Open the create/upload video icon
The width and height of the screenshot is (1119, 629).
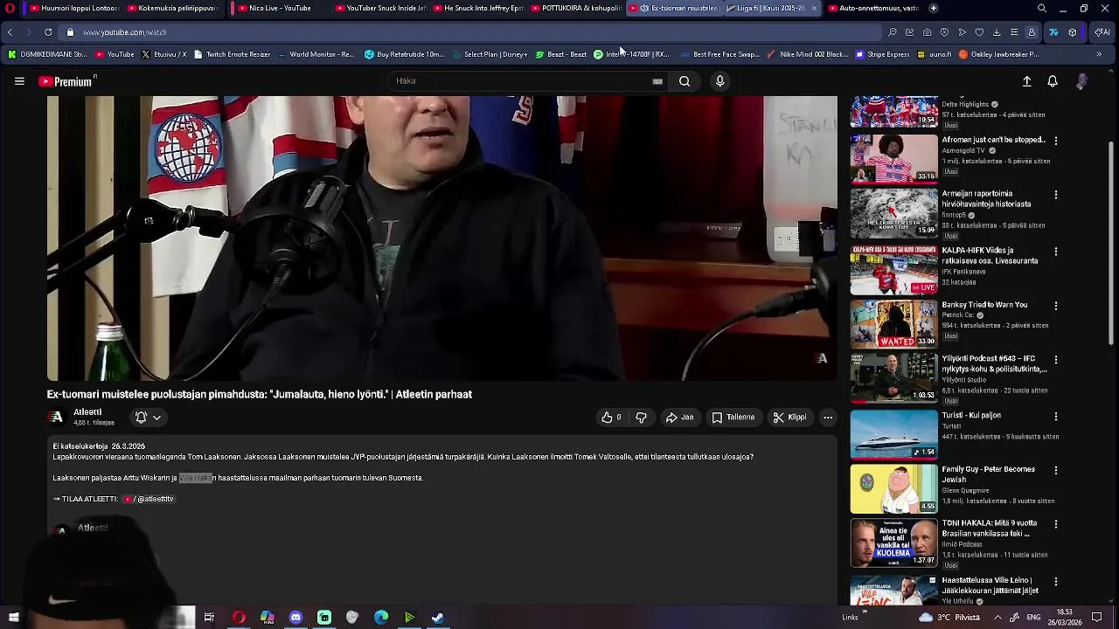click(x=1027, y=81)
